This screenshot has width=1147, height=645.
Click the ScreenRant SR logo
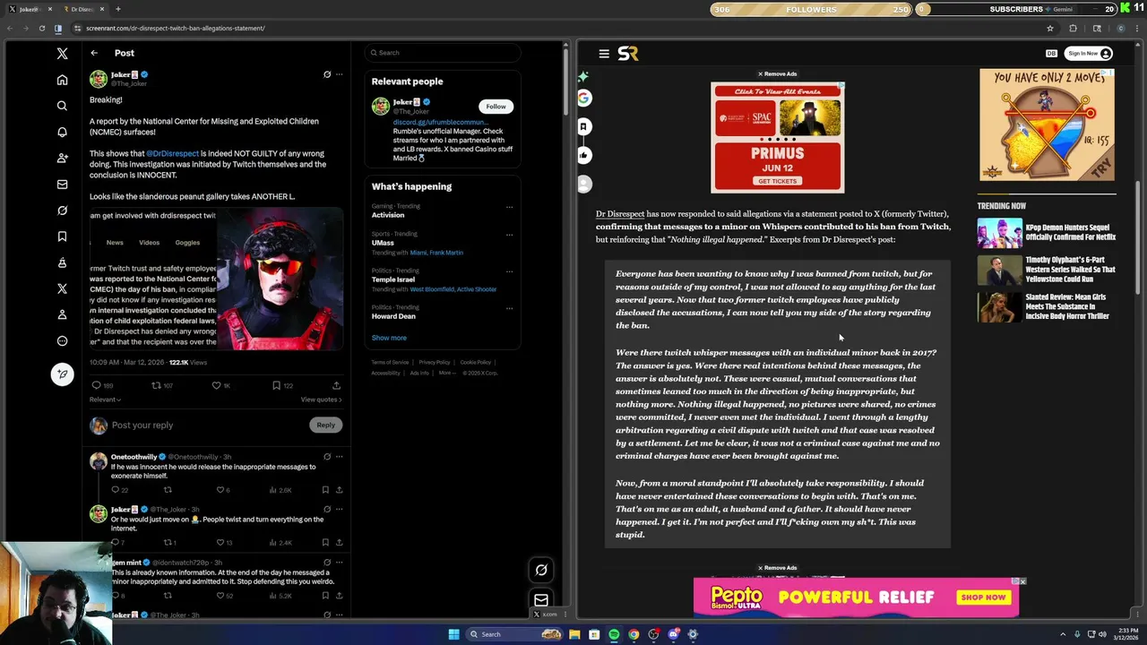(x=628, y=54)
